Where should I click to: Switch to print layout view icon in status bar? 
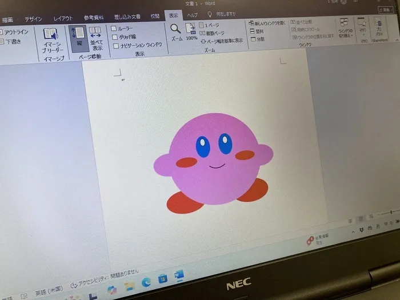tap(361, 219)
